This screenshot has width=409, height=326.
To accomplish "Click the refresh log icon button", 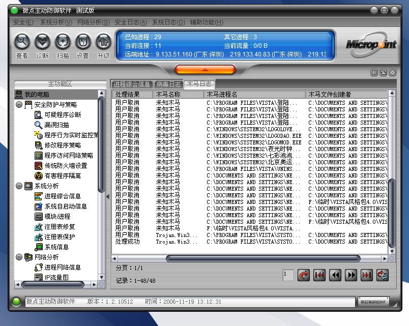I will [383, 275].
